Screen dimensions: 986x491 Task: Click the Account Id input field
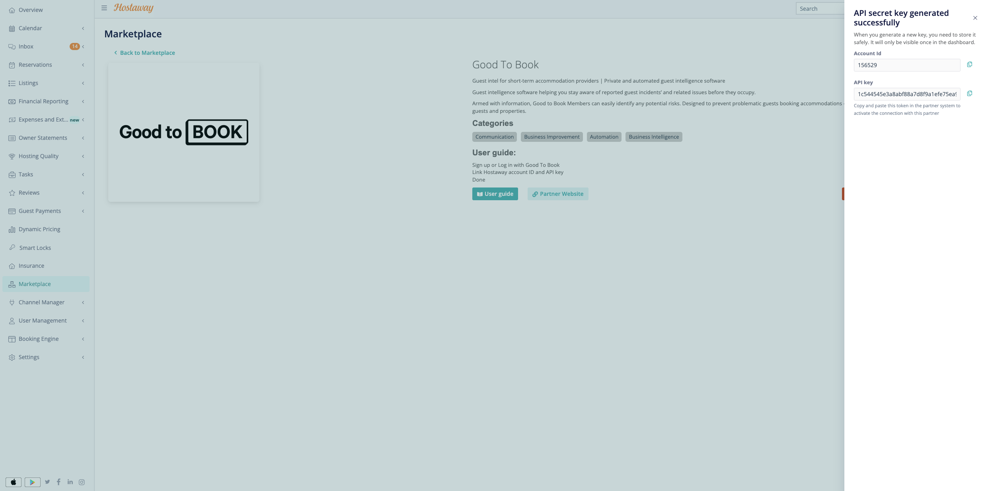907,65
